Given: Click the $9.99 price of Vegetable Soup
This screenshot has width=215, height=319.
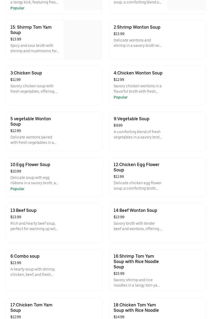Looking at the screenshot, I should pos(118,126).
